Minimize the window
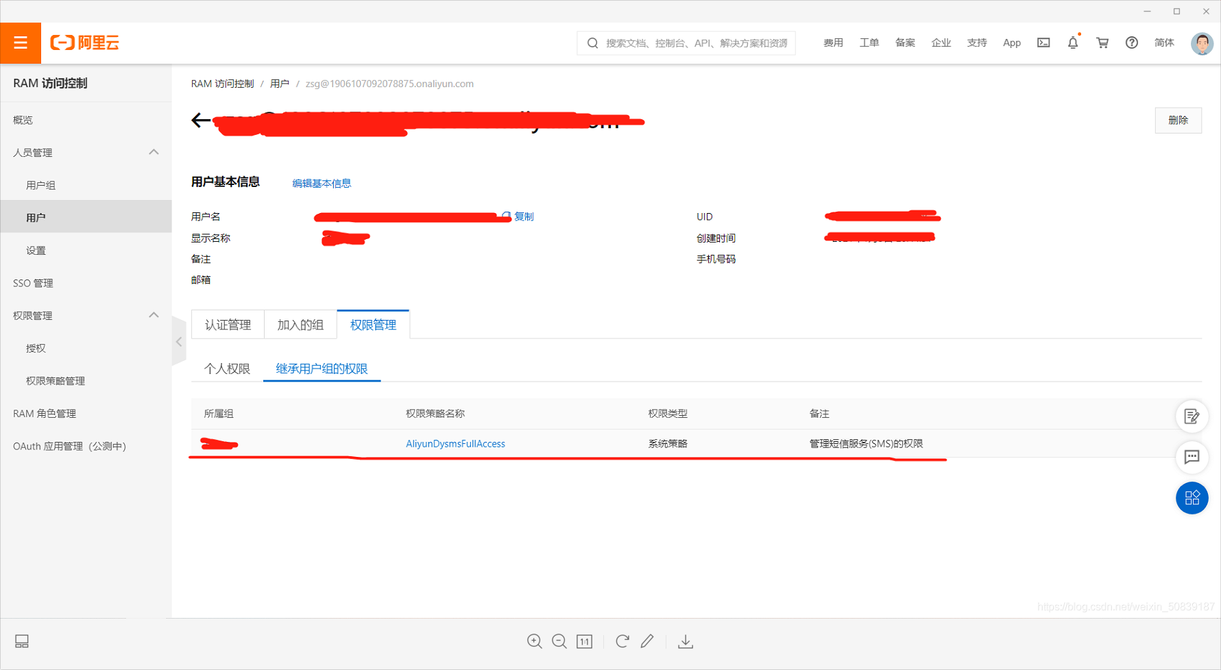Viewport: 1221px width, 670px height. click(x=1147, y=11)
